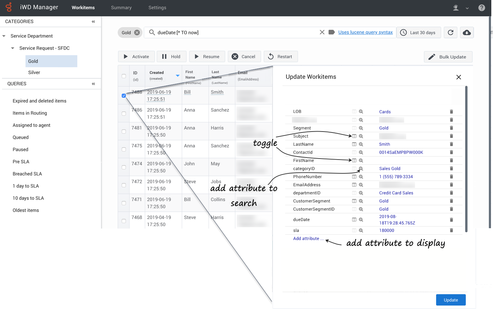Screen dimensions: 493x309
Task: Switch to the Summary tab
Action: click(x=121, y=8)
